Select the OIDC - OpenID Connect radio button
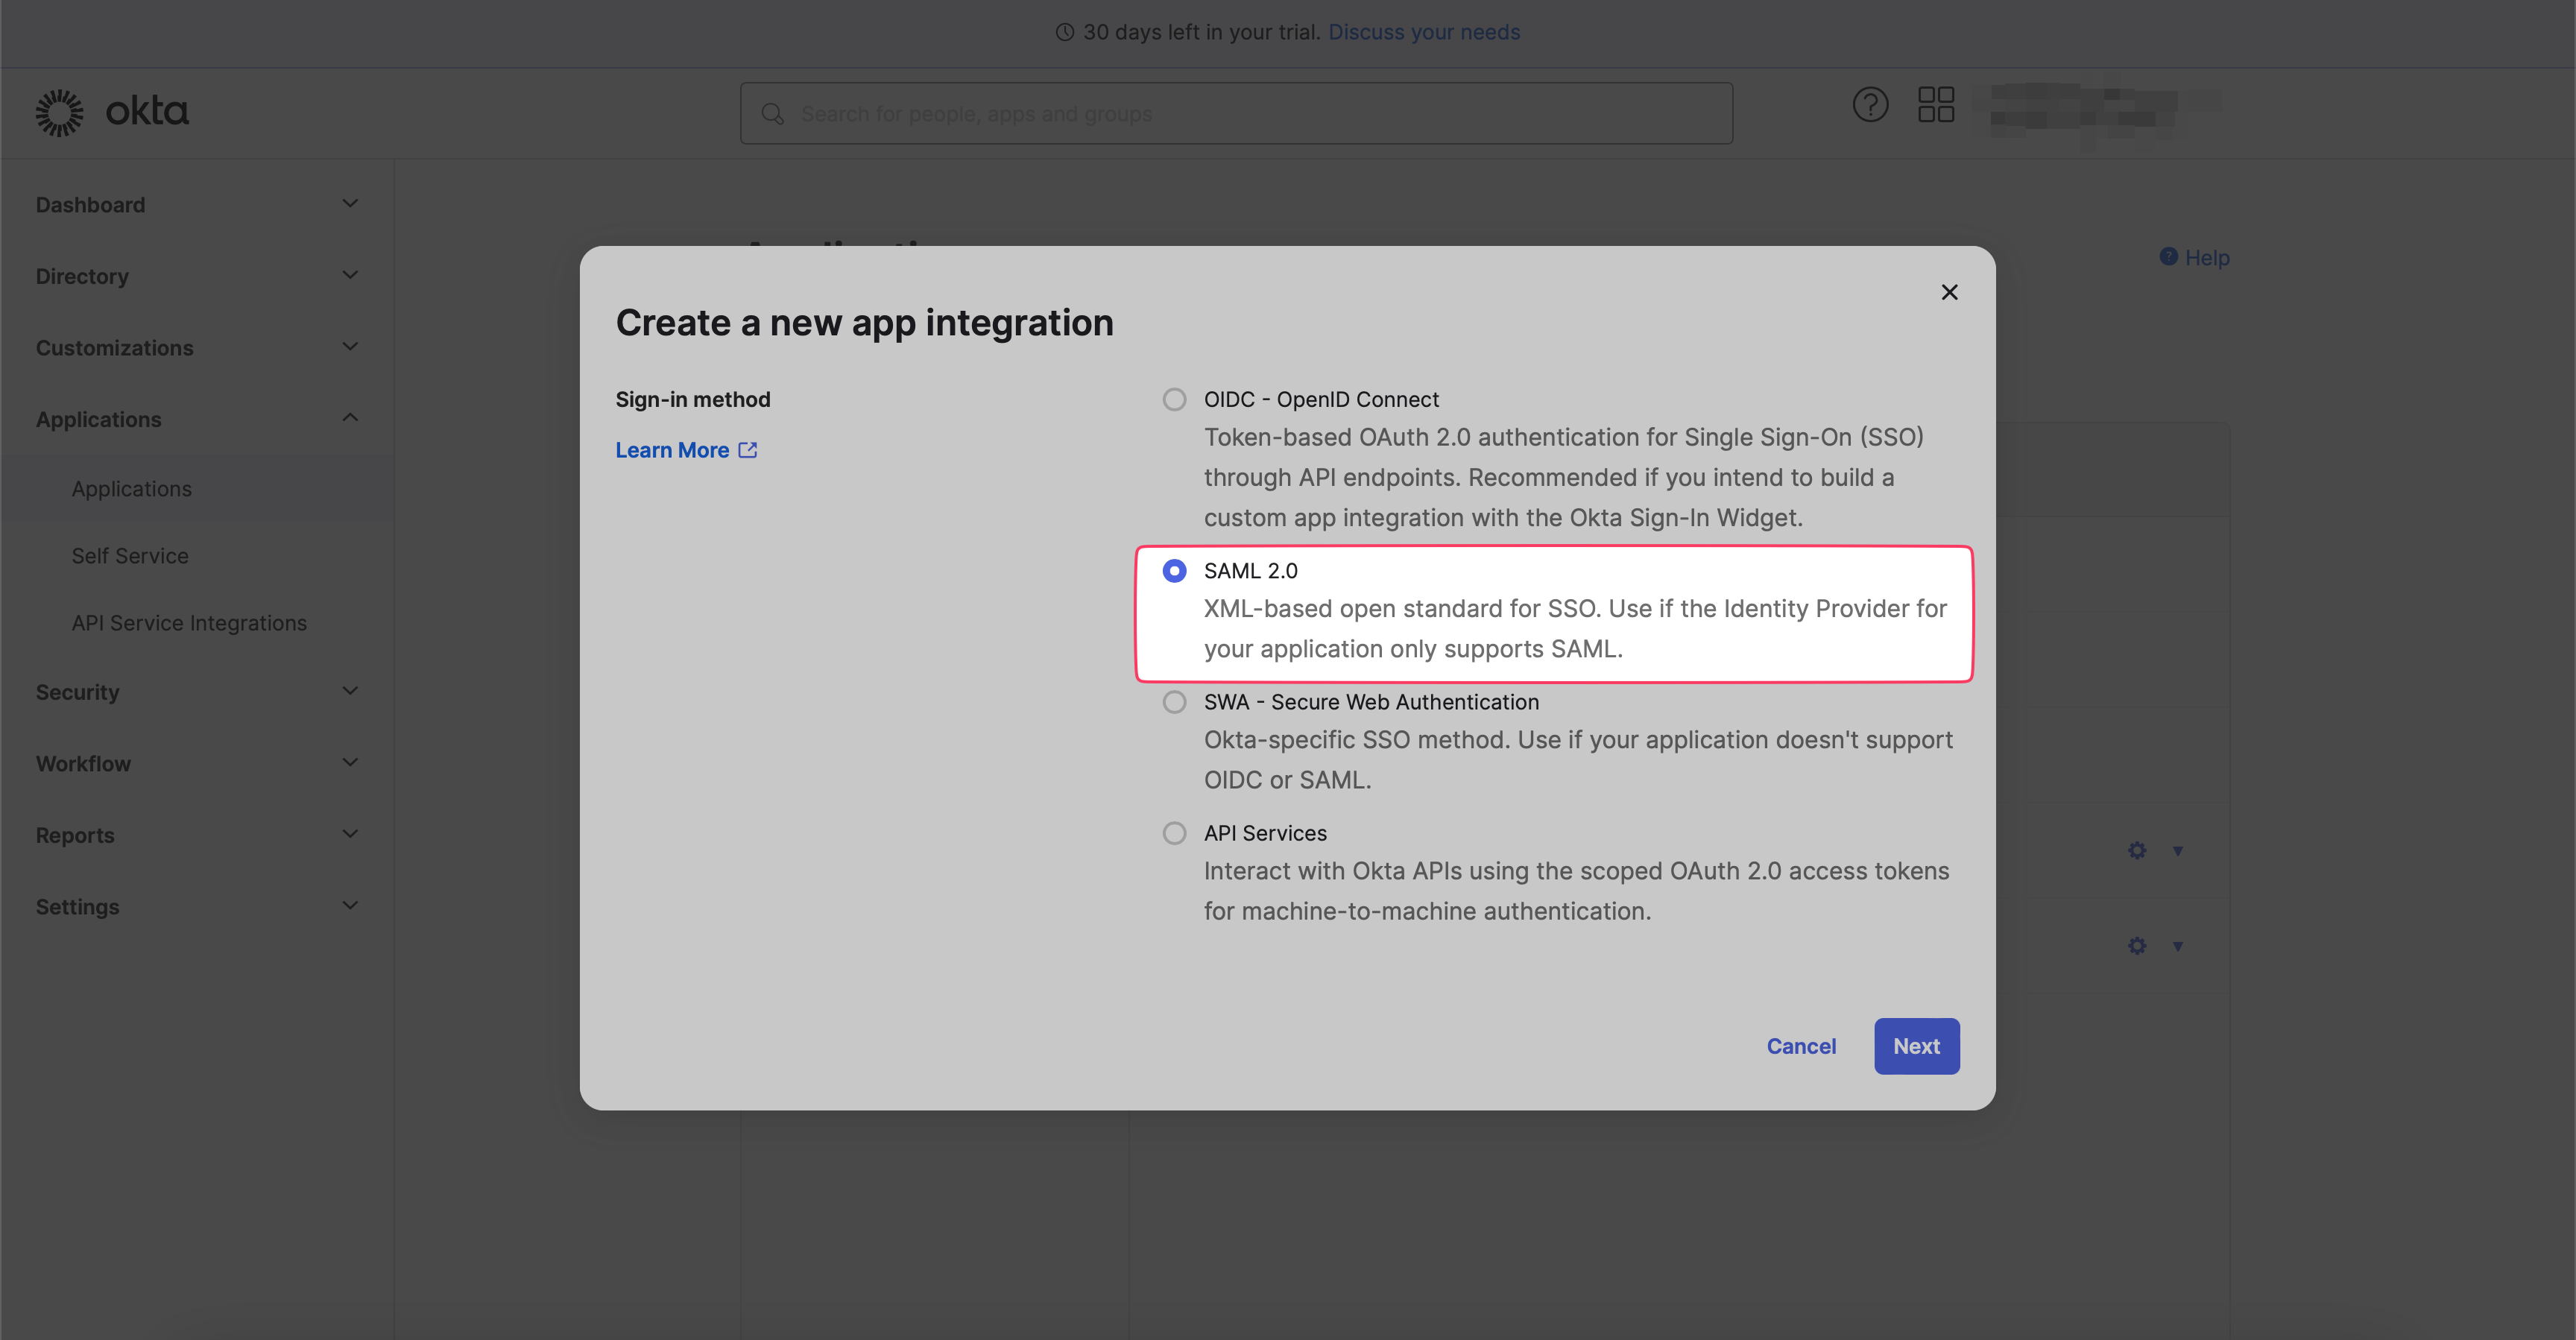This screenshot has height=1340, width=2576. click(1175, 400)
